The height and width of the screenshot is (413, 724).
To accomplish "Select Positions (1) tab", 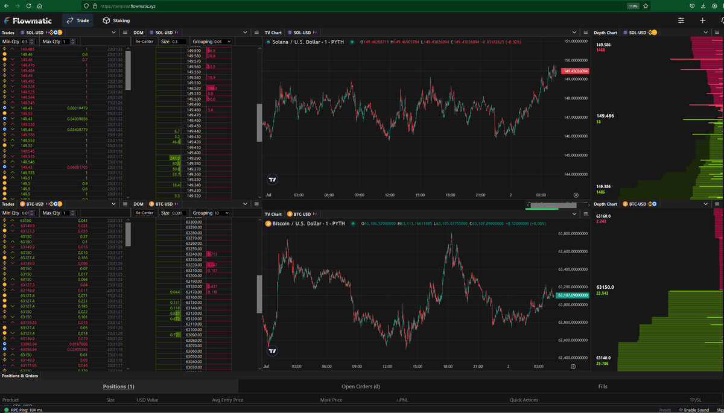I will 119,386.
